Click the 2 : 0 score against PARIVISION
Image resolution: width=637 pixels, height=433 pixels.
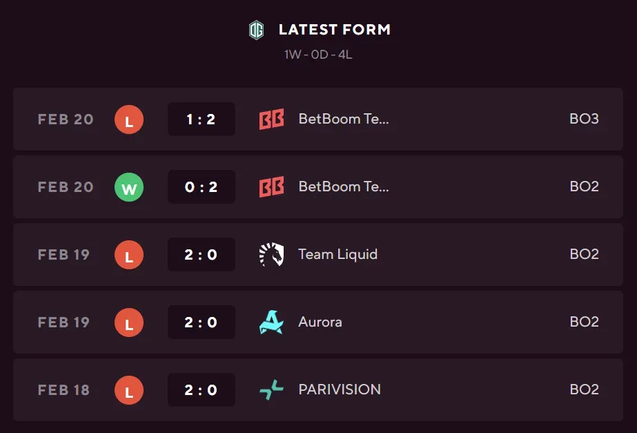(x=201, y=390)
